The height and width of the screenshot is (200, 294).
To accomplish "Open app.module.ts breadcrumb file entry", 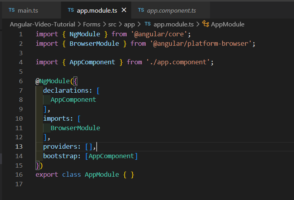I will click(x=174, y=24).
